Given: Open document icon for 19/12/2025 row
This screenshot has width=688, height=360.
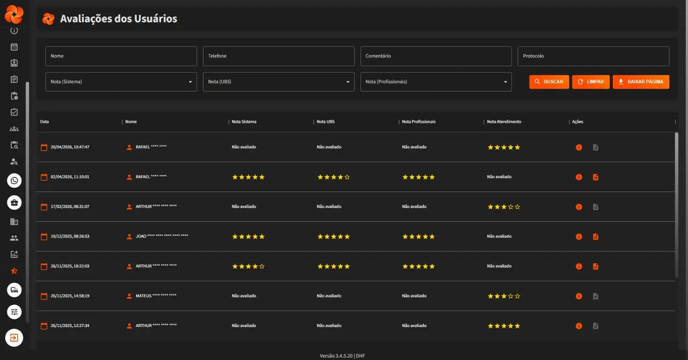Looking at the screenshot, I should pos(596,236).
